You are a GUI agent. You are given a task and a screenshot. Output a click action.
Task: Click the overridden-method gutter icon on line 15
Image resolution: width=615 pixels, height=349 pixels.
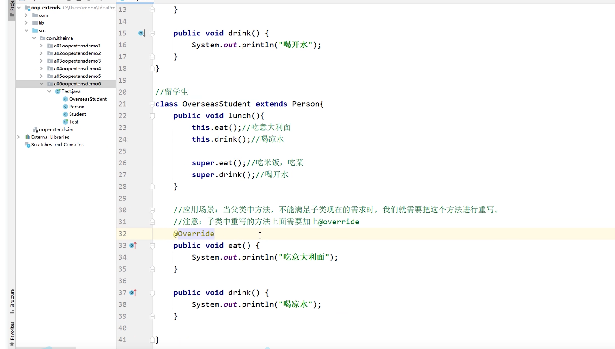[141, 33]
